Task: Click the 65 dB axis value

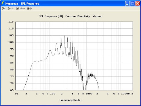Action: (12, 90)
